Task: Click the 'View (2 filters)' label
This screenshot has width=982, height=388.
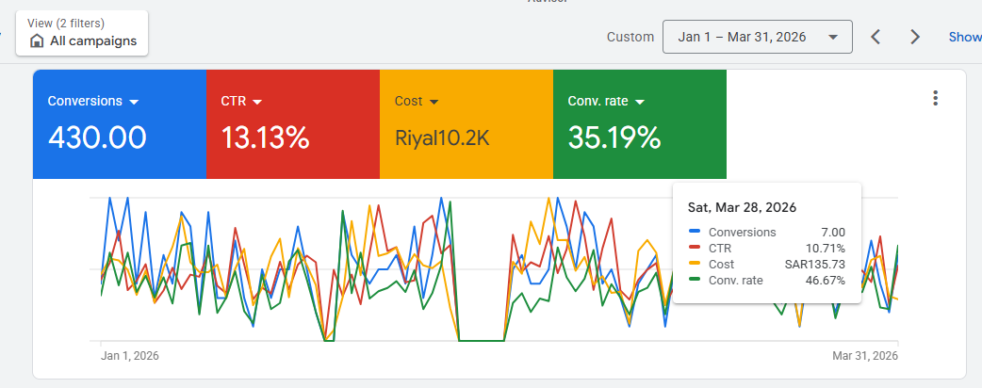Action: [66, 24]
